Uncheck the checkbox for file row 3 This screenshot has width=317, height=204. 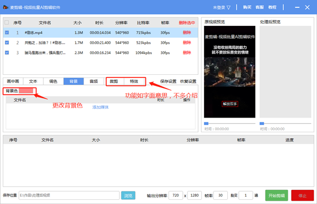pos(7,53)
